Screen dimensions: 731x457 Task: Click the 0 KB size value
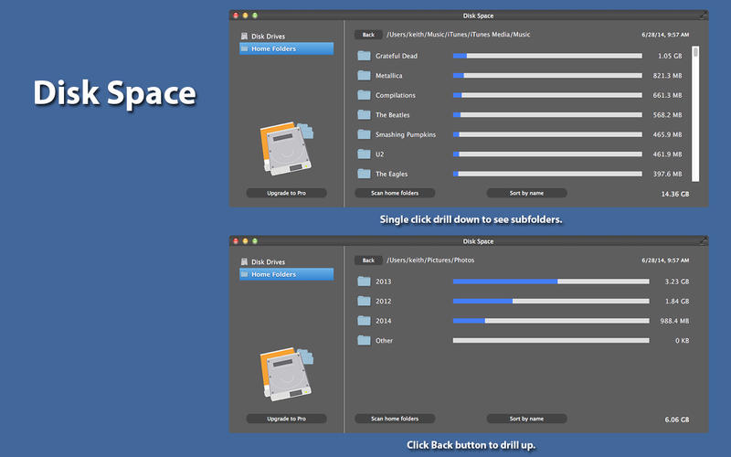point(682,340)
